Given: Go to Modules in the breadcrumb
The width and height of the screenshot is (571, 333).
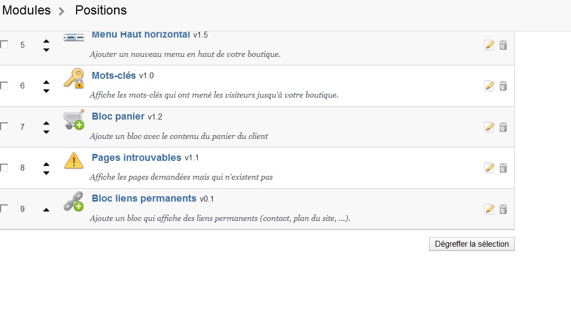Looking at the screenshot, I should tap(26, 10).
